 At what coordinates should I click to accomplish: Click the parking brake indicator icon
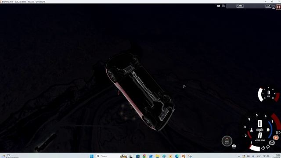point(276,137)
